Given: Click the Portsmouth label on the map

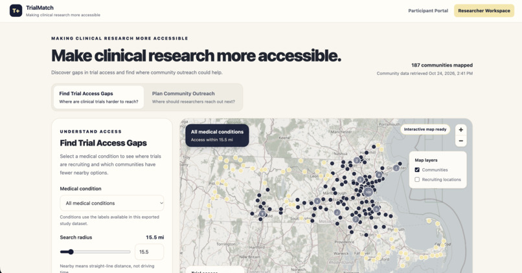Looking at the screenshot, I should (x=389, y=124).
